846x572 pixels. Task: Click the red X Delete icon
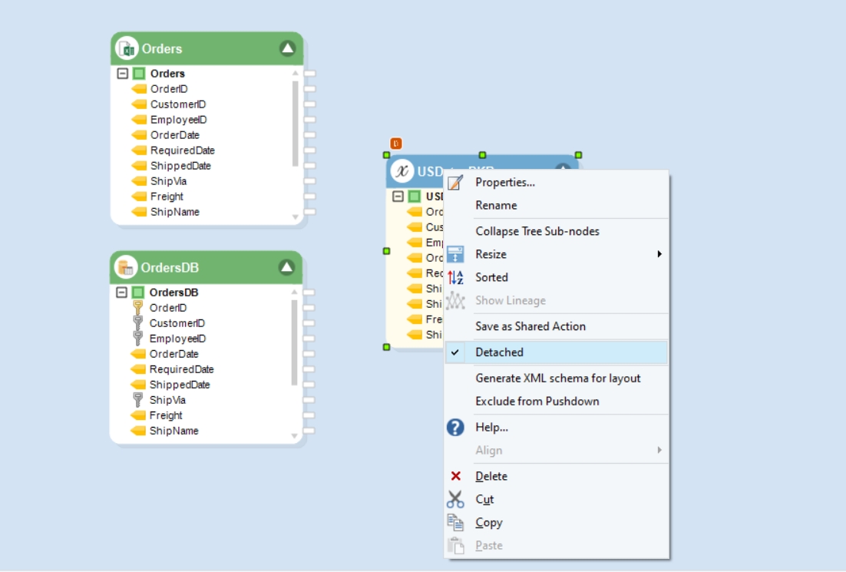456,476
